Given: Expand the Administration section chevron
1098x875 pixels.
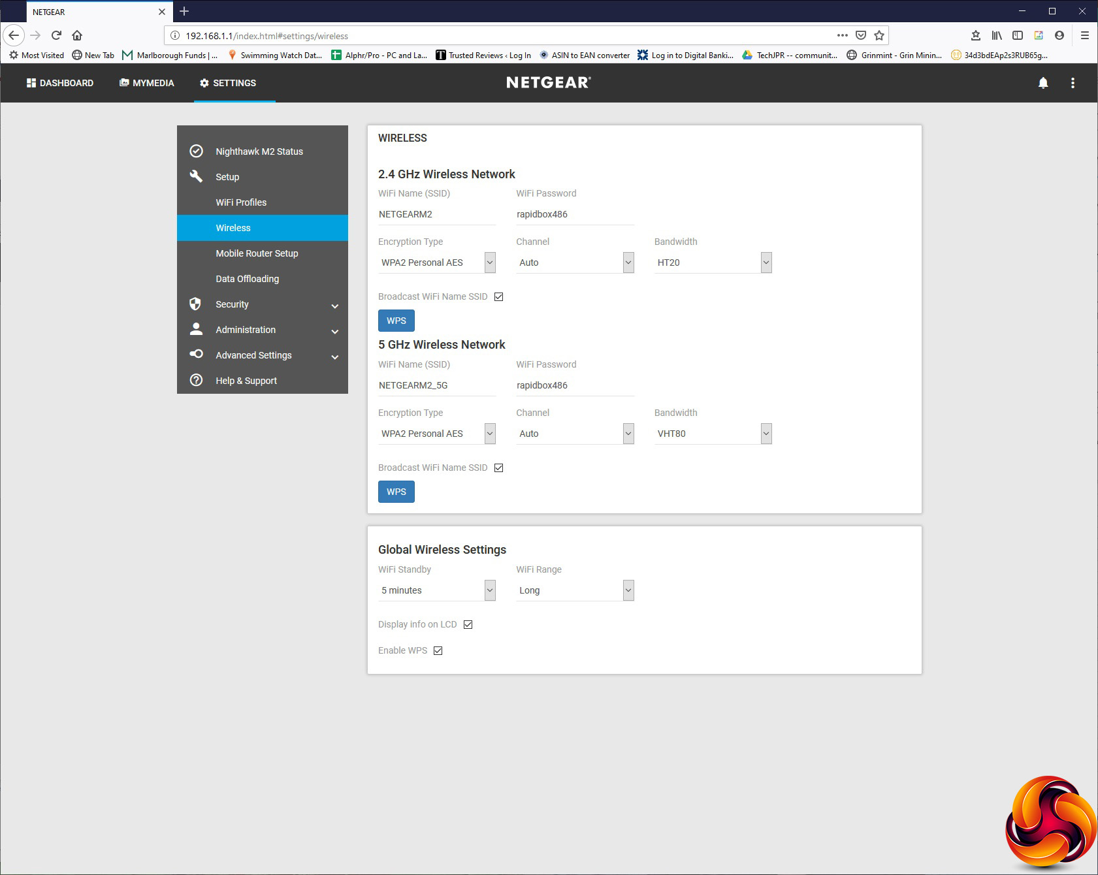Looking at the screenshot, I should pyautogui.click(x=334, y=331).
